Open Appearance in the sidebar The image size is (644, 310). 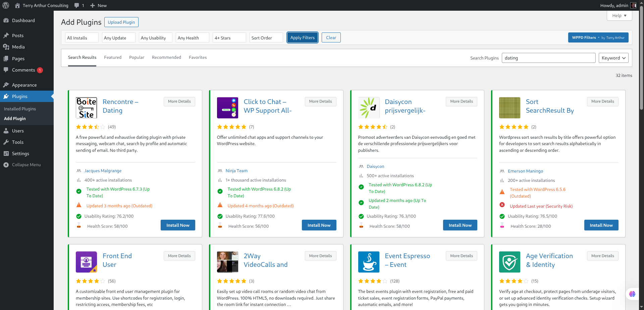[27, 85]
